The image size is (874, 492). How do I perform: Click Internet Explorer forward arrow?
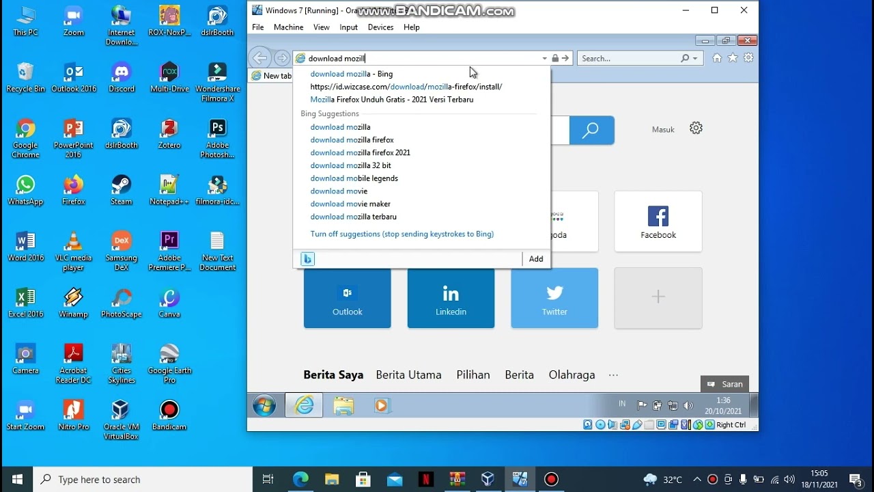click(281, 58)
